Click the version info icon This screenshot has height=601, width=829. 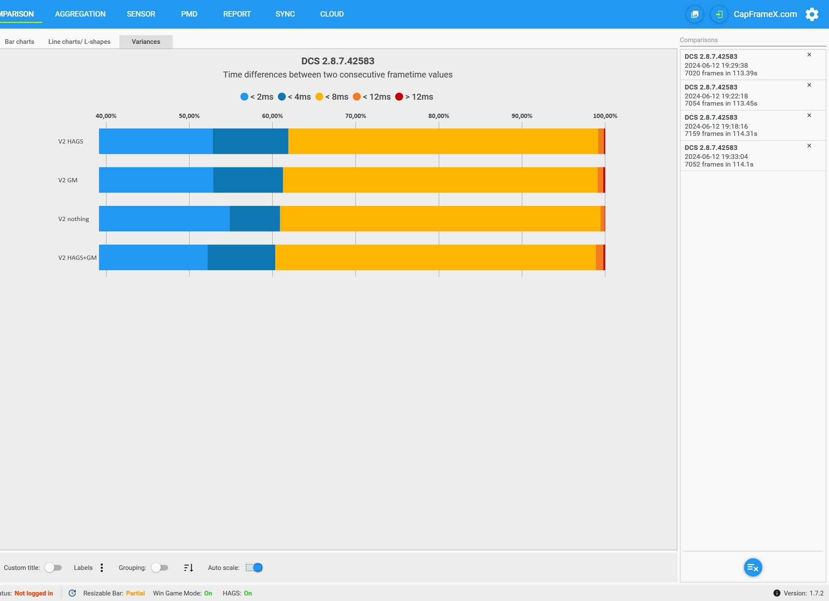(777, 593)
